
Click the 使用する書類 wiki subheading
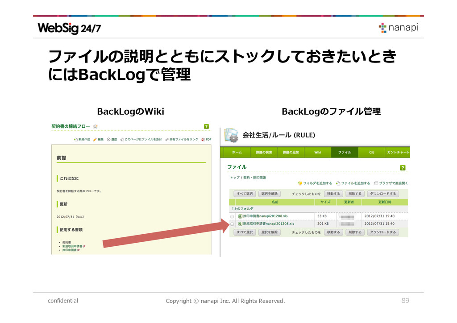tap(71, 230)
